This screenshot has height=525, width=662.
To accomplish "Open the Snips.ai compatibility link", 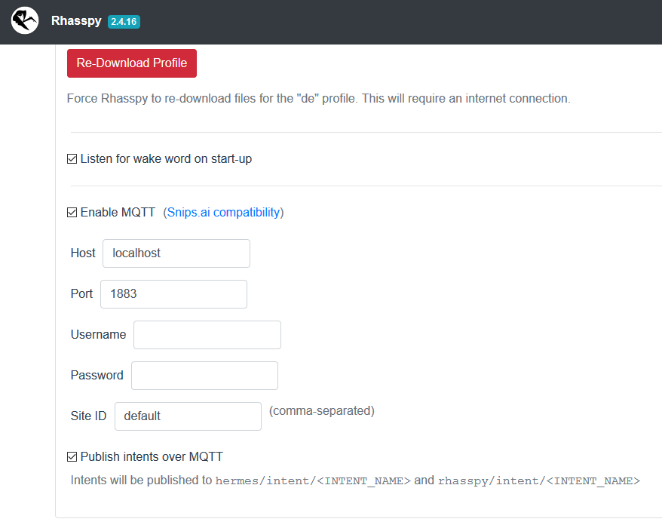I will click(223, 213).
